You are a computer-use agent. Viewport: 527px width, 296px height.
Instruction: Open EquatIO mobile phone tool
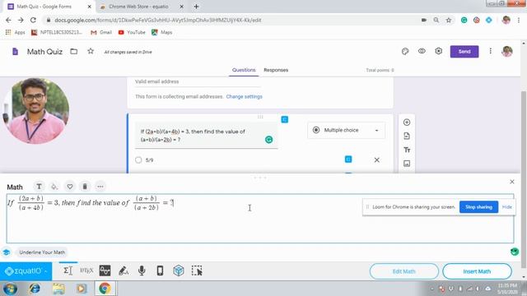160,271
